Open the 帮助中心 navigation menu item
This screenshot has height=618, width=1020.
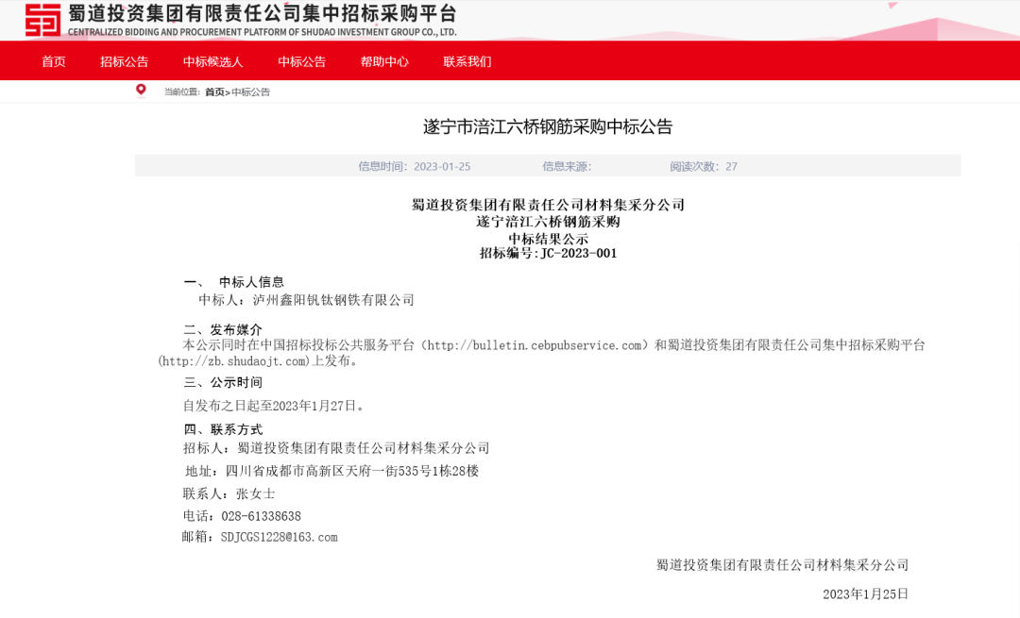click(384, 61)
